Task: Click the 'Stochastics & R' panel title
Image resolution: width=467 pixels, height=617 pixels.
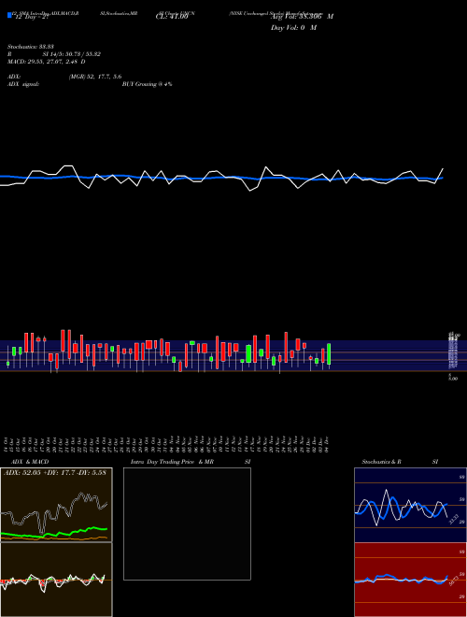Action: 381,462
